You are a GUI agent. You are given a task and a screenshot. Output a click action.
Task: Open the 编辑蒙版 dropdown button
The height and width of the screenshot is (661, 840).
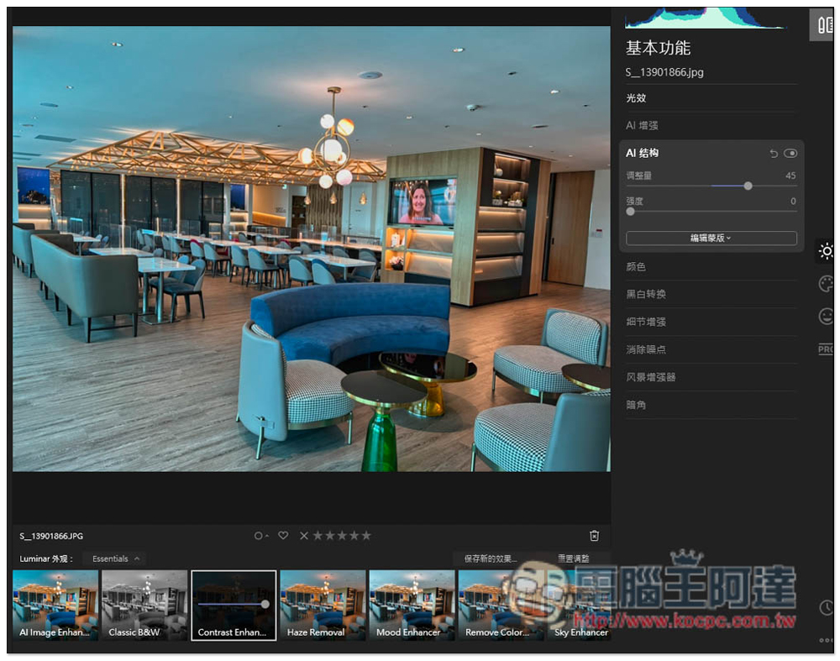tap(711, 239)
